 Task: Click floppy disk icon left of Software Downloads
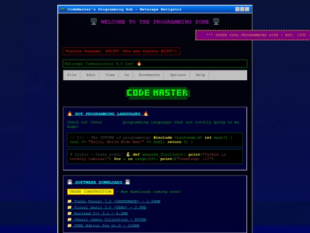click(x=70, y=182)
